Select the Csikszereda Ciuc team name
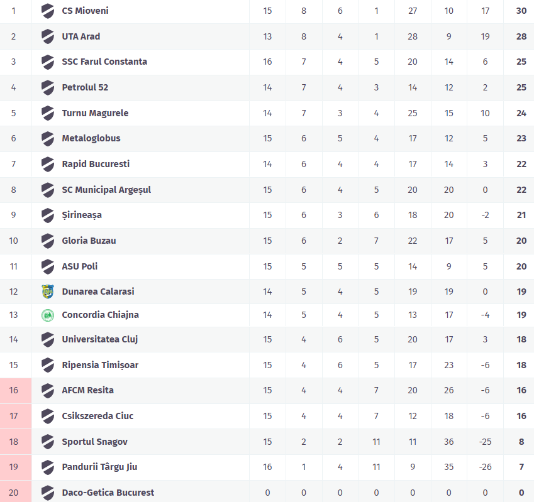The width and height of the screenshot is (534, 502). coord(97,416)
